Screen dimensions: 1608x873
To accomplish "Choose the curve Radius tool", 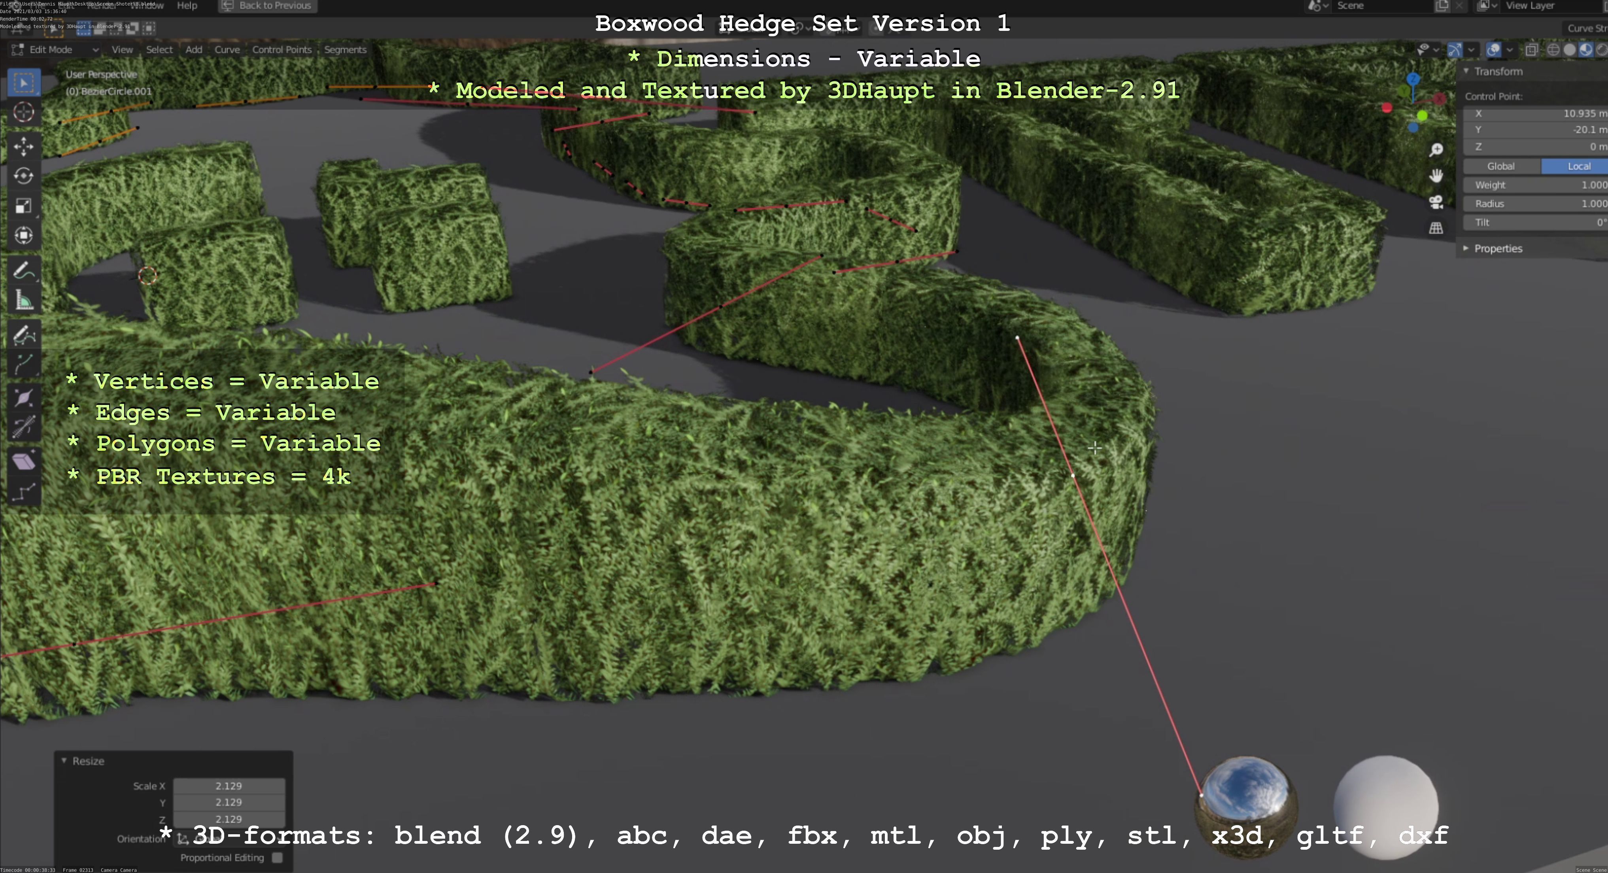I will pos(24,398).
